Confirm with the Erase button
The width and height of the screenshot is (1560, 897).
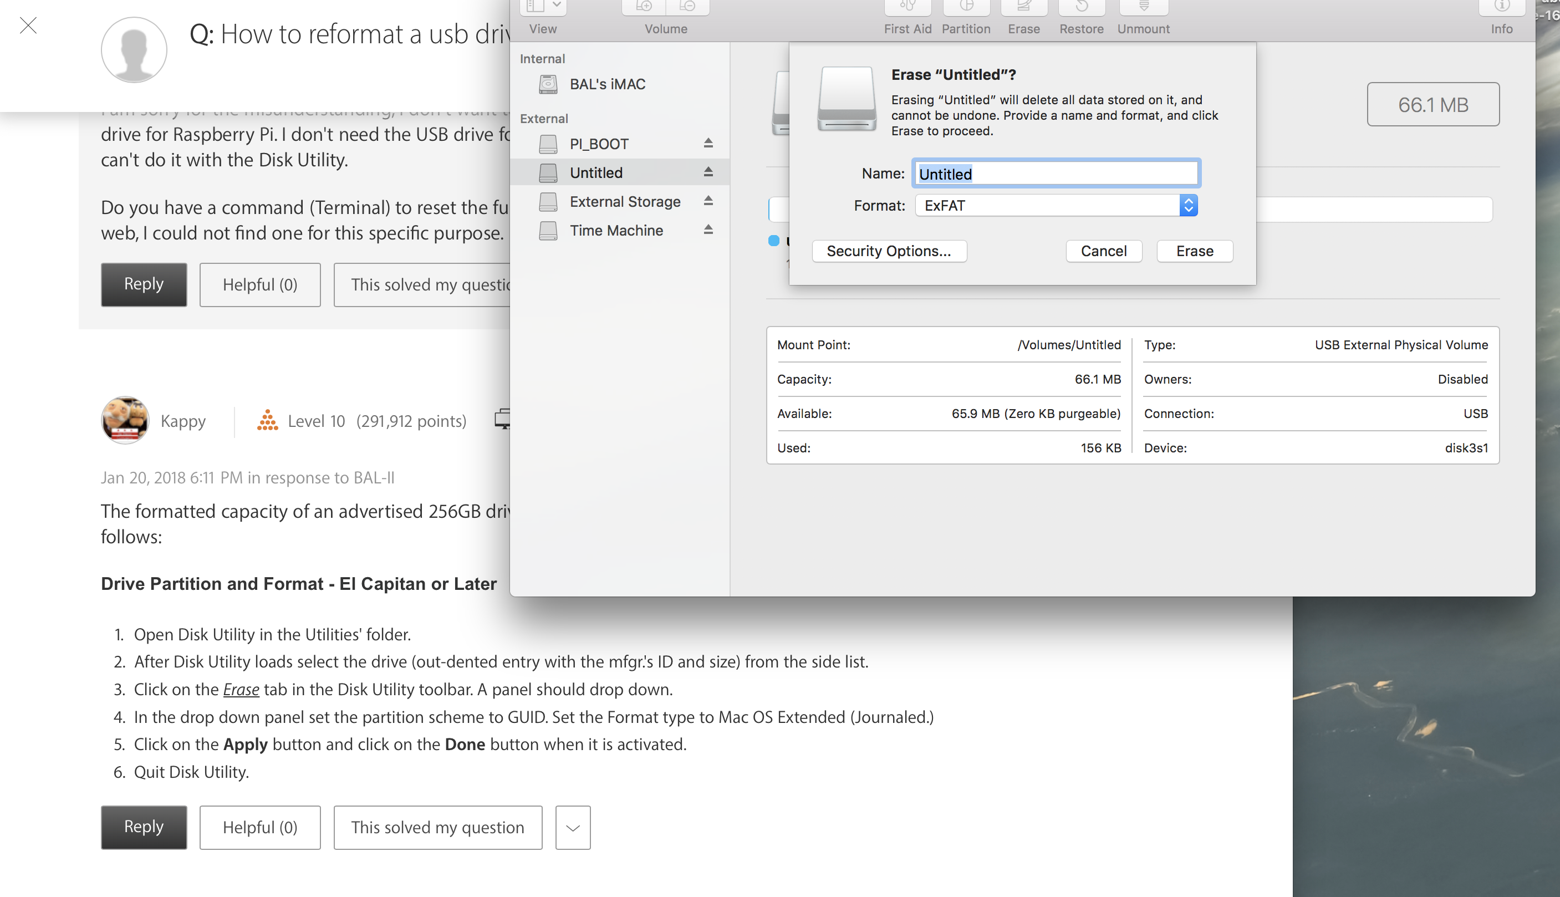tap(1194, 251)
